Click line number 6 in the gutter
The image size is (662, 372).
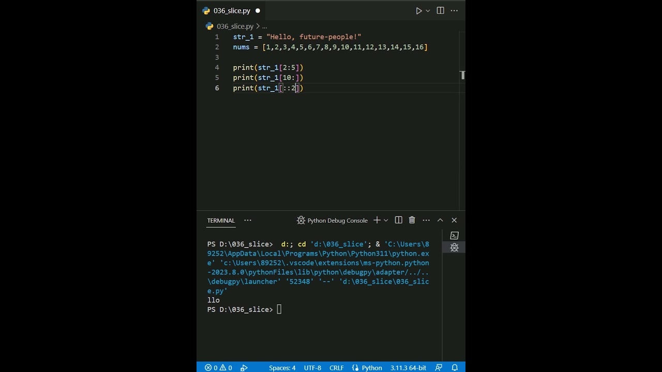coord(217,88)
